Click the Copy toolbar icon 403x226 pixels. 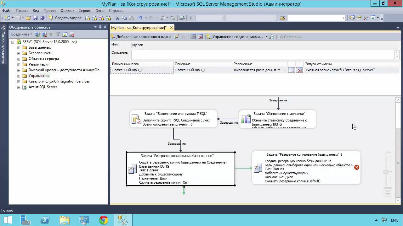[124, 18]
